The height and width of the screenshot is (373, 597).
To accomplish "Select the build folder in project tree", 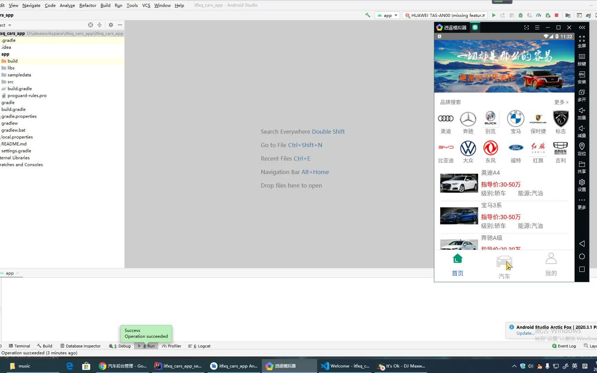I will [x=12, y=61].
